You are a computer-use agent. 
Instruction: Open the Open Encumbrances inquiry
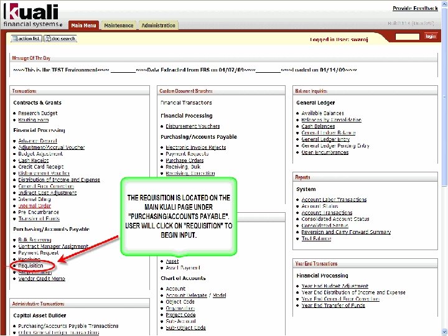coord(325,152)
